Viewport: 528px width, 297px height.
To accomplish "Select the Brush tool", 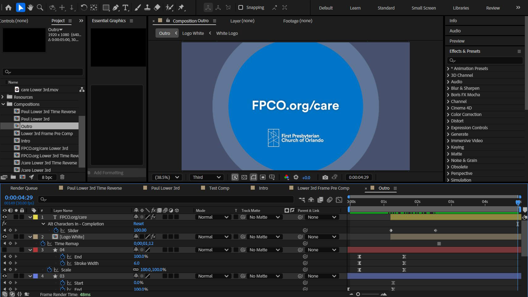I will pos(138,7).
